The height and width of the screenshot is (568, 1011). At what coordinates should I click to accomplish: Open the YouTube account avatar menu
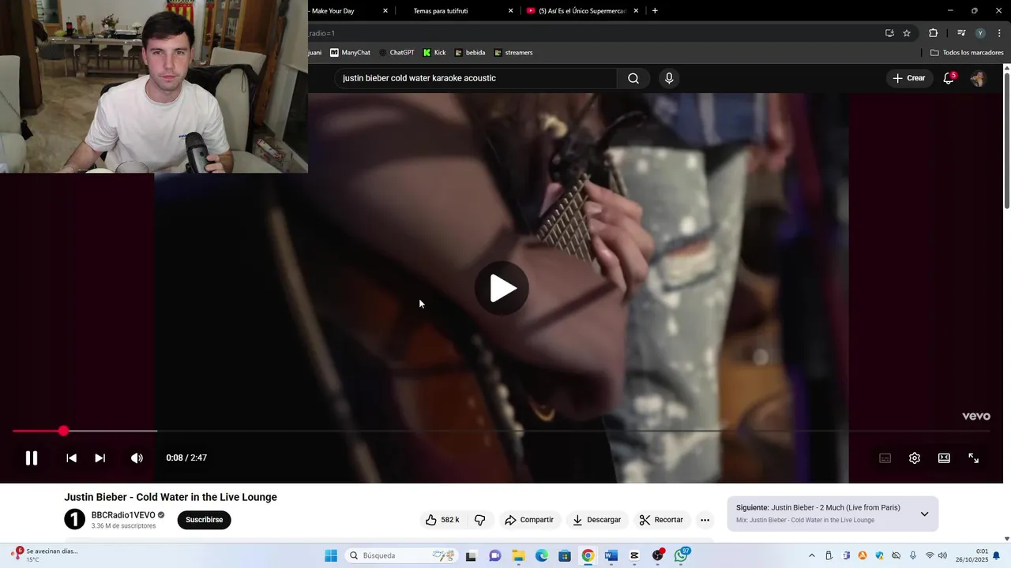point(978,78)
